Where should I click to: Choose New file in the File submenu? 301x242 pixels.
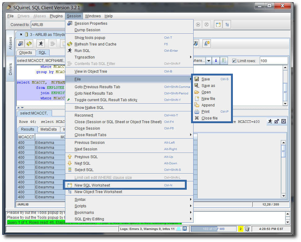[x=212, y=99]
